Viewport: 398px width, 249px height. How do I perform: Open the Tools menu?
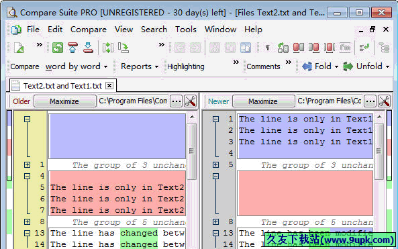coord(186,30)
